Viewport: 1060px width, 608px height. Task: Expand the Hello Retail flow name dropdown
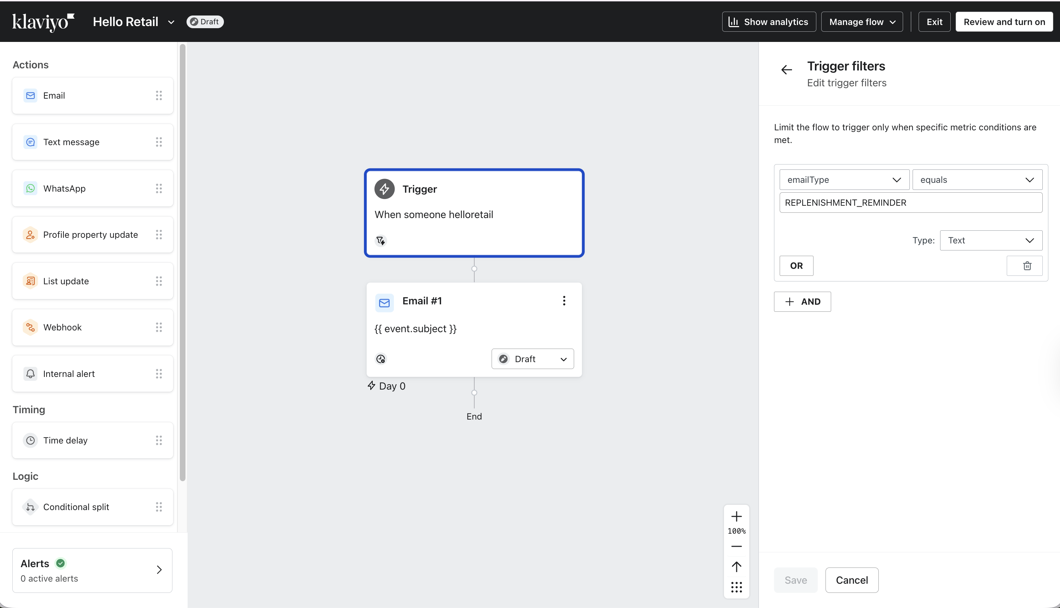tap(171, 22)
